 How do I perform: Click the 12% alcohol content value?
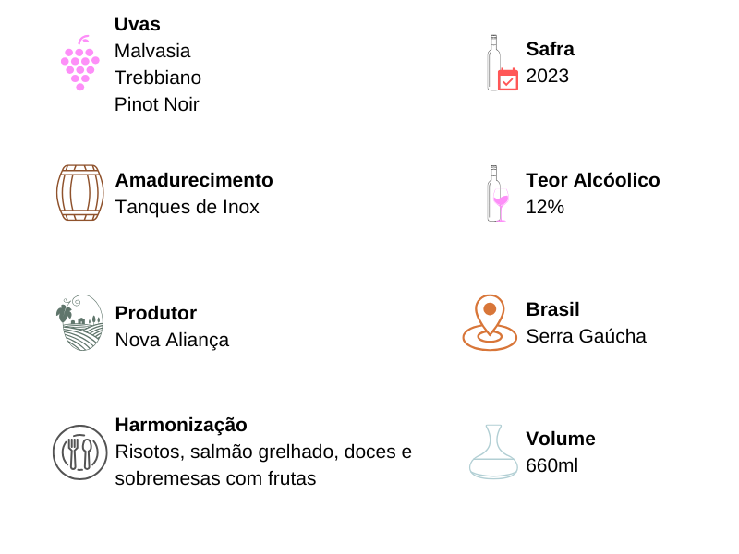click(545, 207)
